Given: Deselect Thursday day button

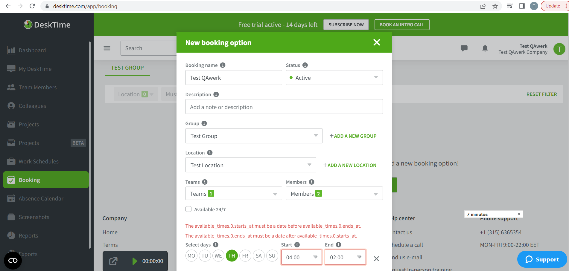Looking at the screenshot, I should click(232, 256).
